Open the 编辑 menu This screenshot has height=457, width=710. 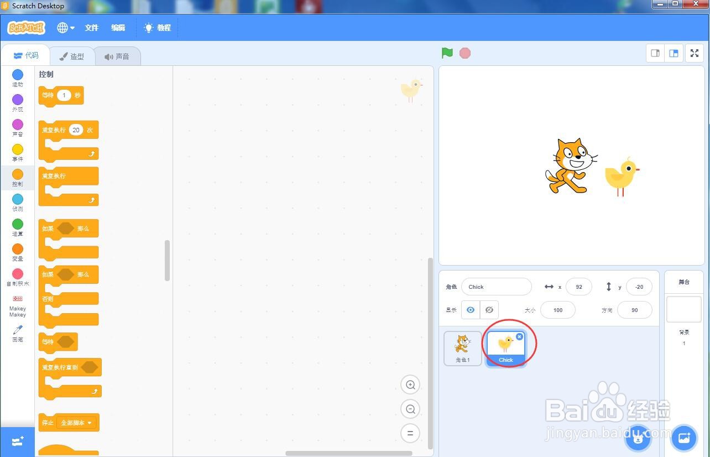click(x=118, y=28)
